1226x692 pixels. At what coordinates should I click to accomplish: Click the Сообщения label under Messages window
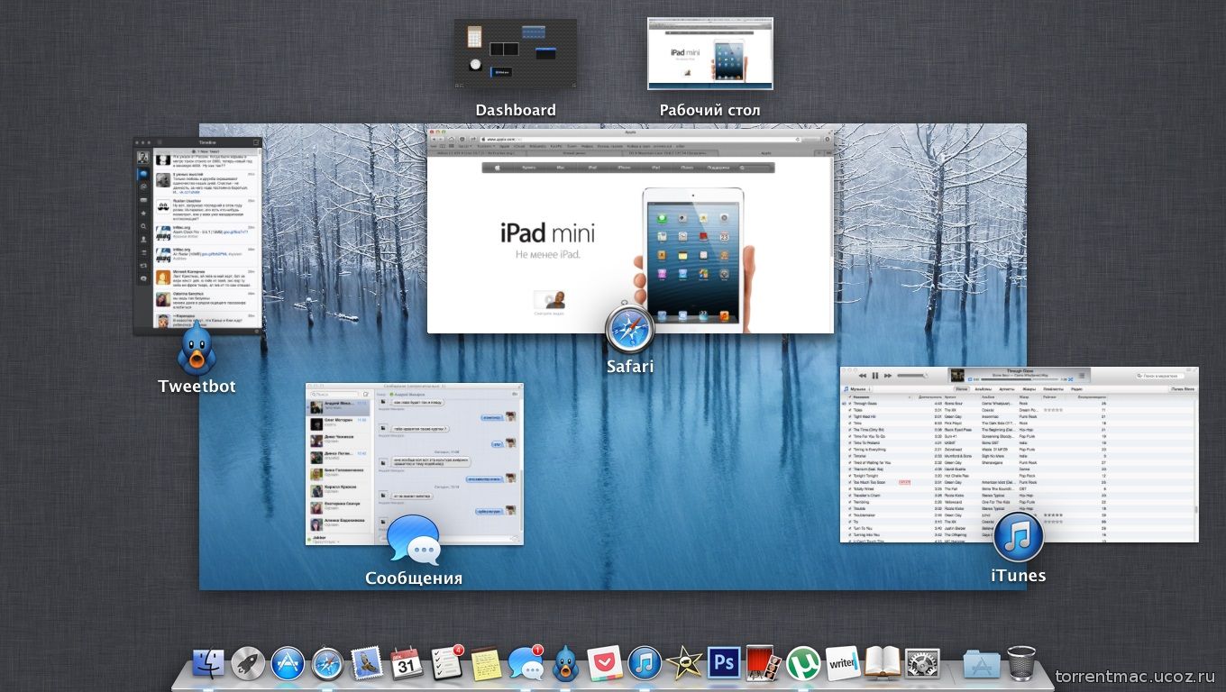(414, 578)
